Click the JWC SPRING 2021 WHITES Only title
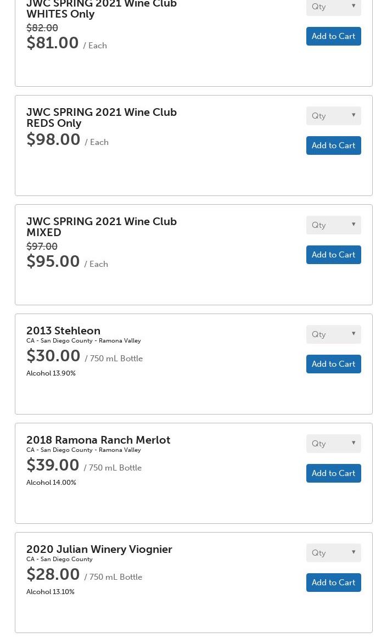The image size is (387, 638). 102,8
